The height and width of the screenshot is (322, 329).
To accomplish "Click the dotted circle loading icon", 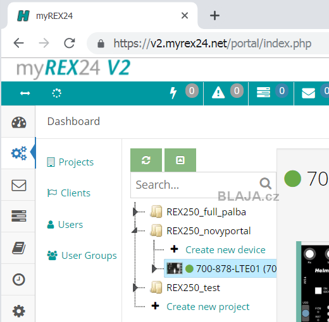I will [x=57, y=93].
